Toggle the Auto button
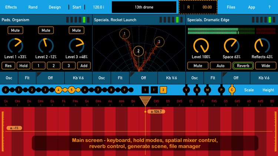Screen dimensions: 278x156 tap(221, 66)
